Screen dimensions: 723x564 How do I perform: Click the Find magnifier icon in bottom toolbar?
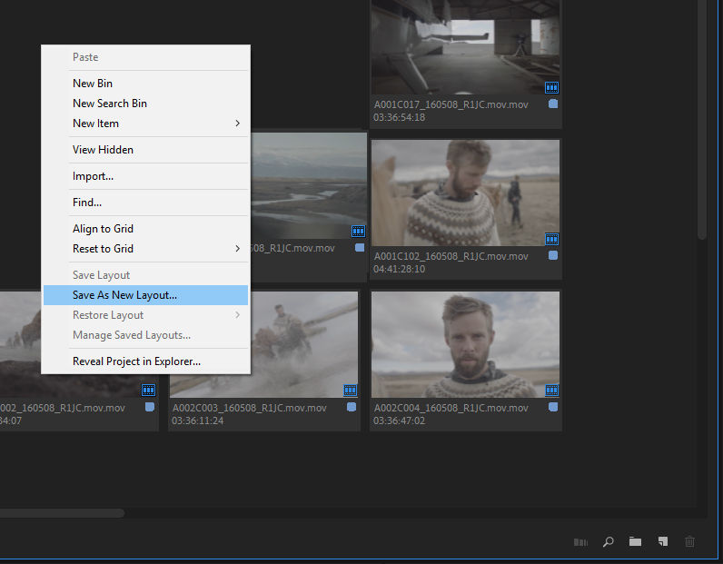pyautogui.click(x=609, y=541)
